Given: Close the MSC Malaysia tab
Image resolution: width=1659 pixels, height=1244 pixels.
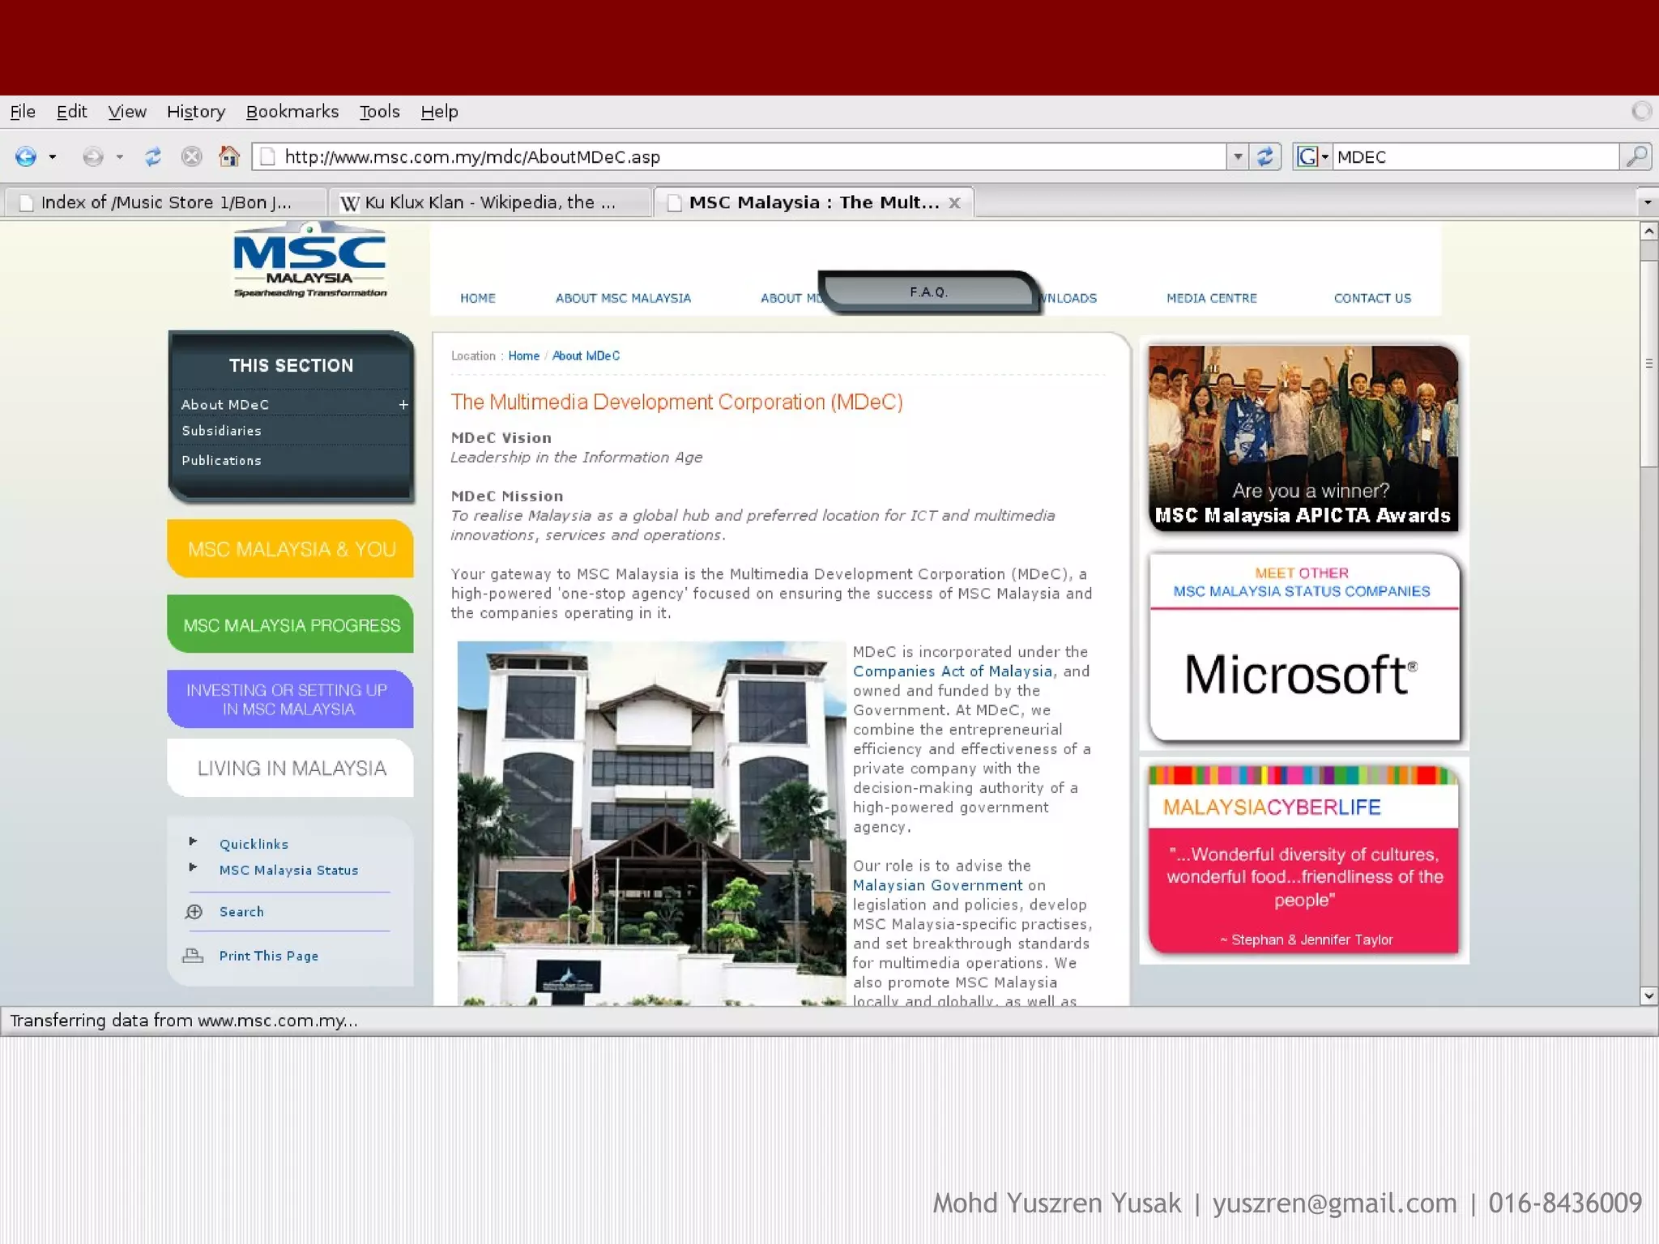Looking at the screenshot, I should click(955, 203).
